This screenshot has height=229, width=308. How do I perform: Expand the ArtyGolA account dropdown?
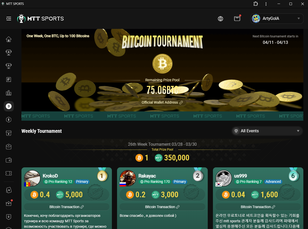point(277,19)
